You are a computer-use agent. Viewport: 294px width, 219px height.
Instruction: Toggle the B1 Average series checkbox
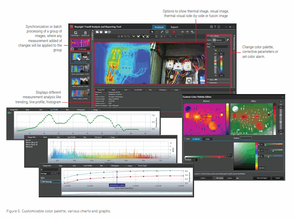tap(41, 182)
